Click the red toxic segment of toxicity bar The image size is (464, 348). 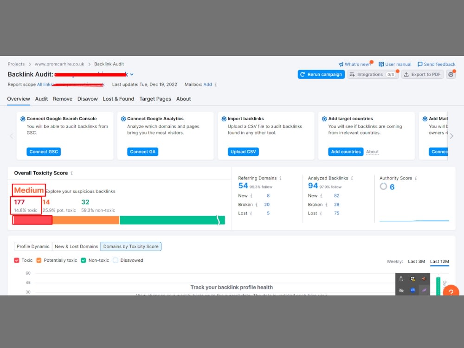32,220
